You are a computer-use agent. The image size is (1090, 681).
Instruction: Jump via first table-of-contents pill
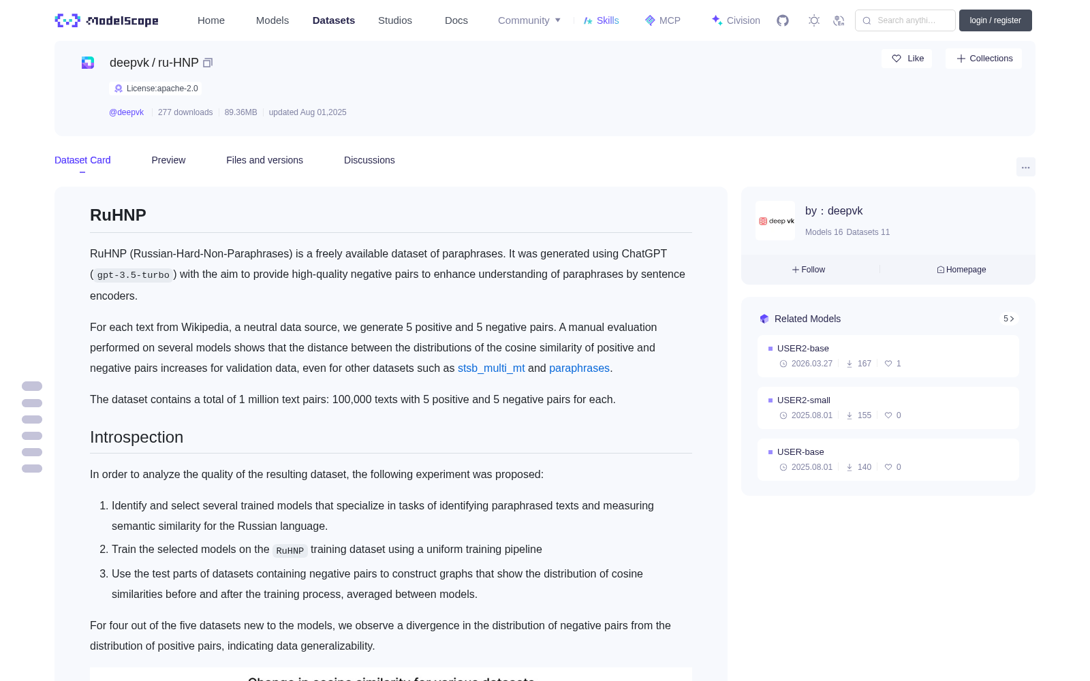coord(32,386)
